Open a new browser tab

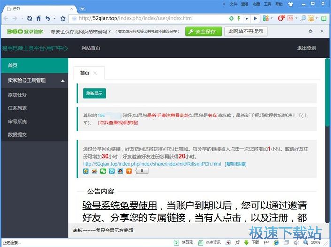(82, 8)
